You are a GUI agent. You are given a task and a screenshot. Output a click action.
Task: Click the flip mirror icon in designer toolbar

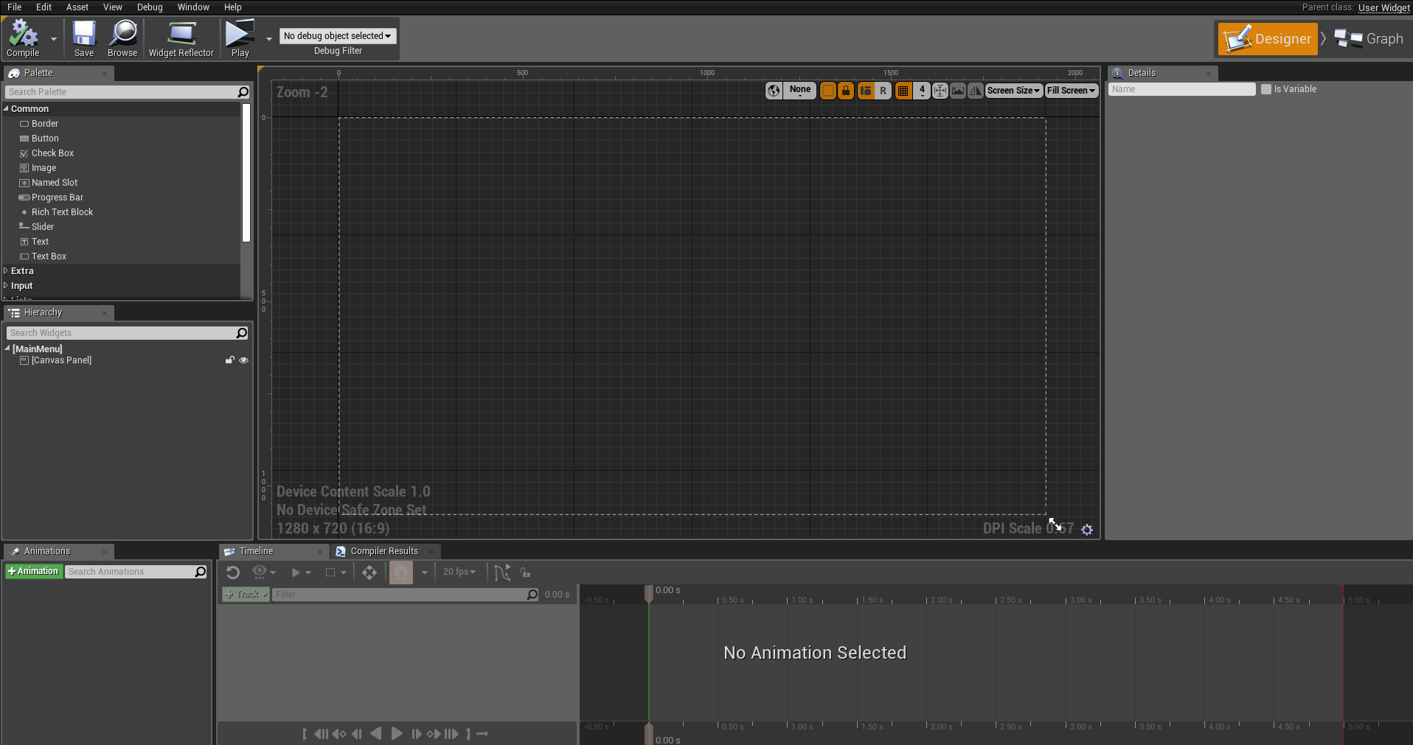tap(976, 91)
